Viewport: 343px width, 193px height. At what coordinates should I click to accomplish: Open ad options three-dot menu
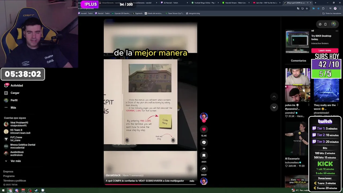click(x=337, y=31)
